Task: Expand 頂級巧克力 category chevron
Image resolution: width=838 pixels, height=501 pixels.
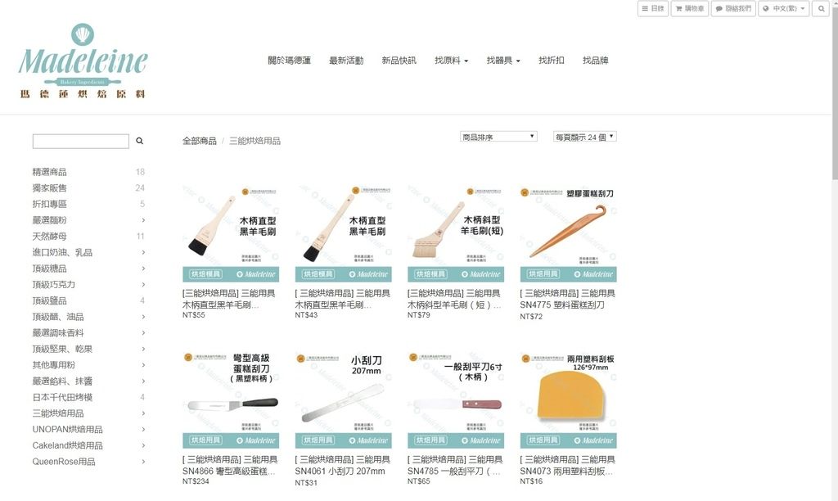Action: [x=142, y=284]
